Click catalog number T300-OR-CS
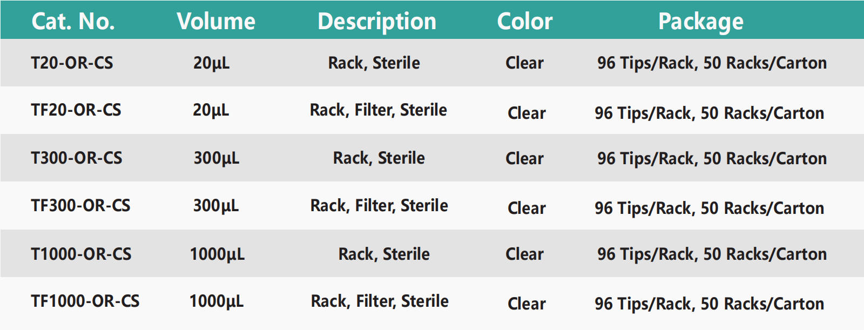 (77, 158)
